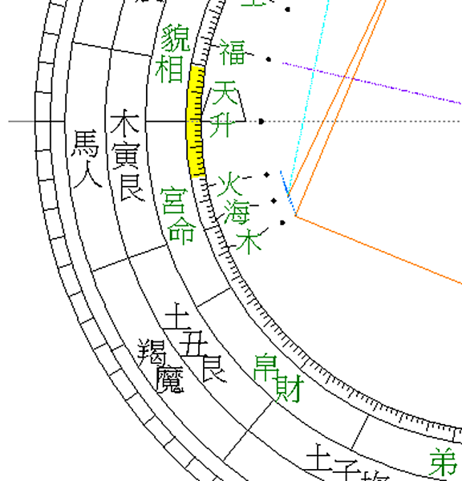Click the diamond marker beside 火
The height and width of the screenshot is (481, 462).
pos(266,175)
